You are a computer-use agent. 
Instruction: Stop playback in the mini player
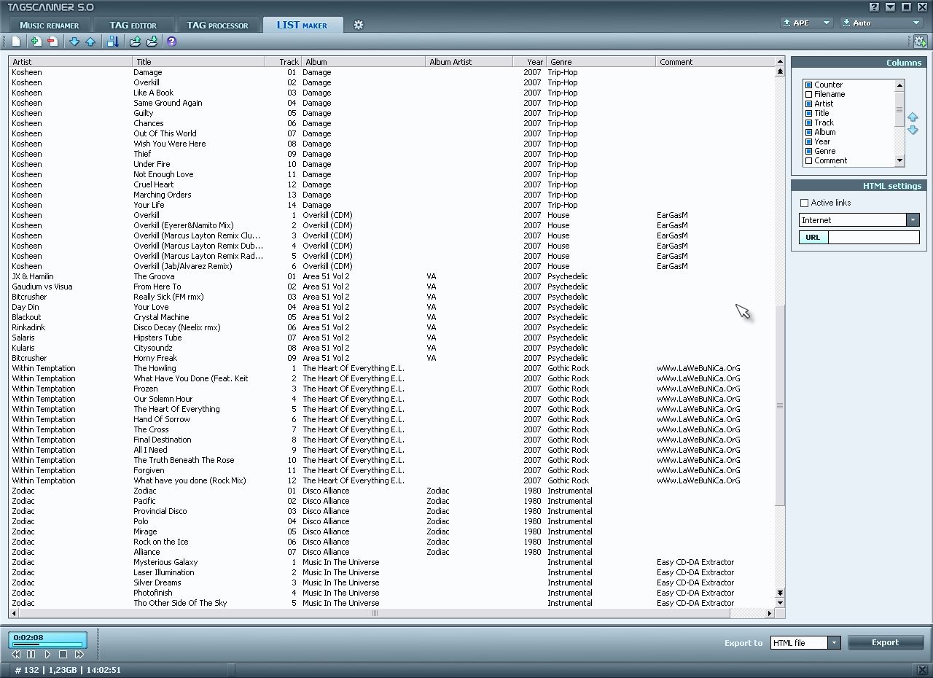63,655
